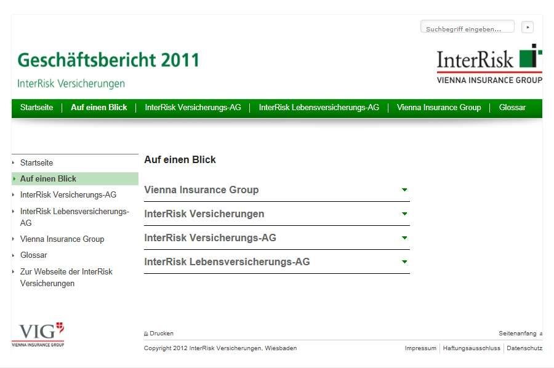Open the Datenschutz footer link
Screen dimensions: 554x368
524,348
